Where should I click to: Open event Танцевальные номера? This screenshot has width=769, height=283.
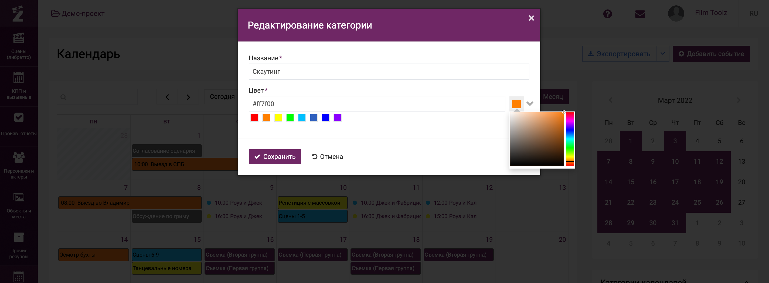click(166, 268)
